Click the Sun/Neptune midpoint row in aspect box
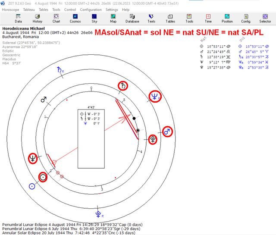The height and width of the screenshot is (235, 276). click(x=90, y=114)
